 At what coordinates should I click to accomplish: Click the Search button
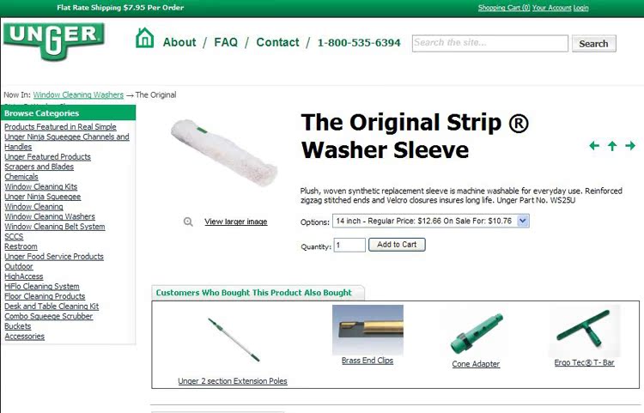tap(594, 44)
